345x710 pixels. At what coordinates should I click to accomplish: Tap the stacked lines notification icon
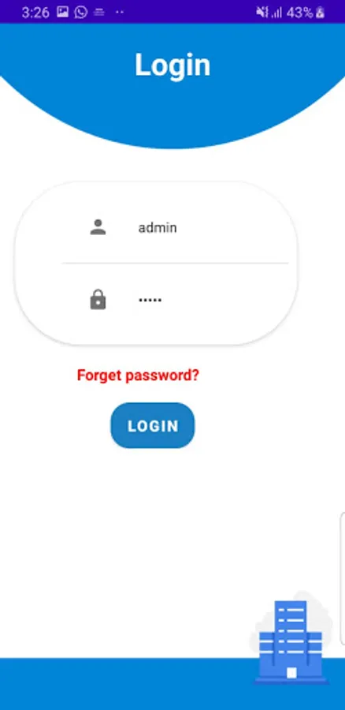click(x=99, y=12)
